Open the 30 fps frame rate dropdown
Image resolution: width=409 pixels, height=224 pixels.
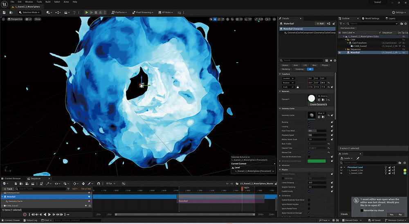[x=110, y=183]
